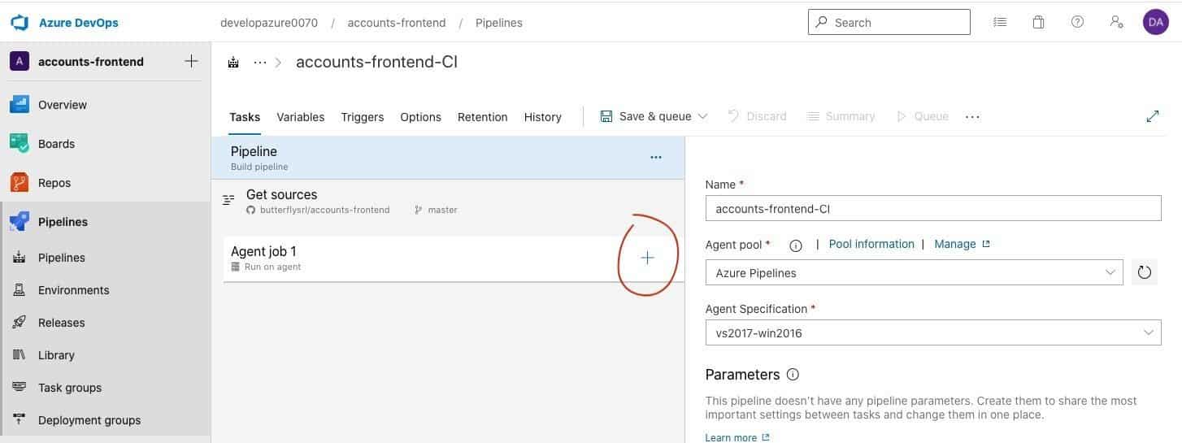1182x443 pixels.
Task: Click the Azure DevOps logo icon
Action: click(20, 22)
